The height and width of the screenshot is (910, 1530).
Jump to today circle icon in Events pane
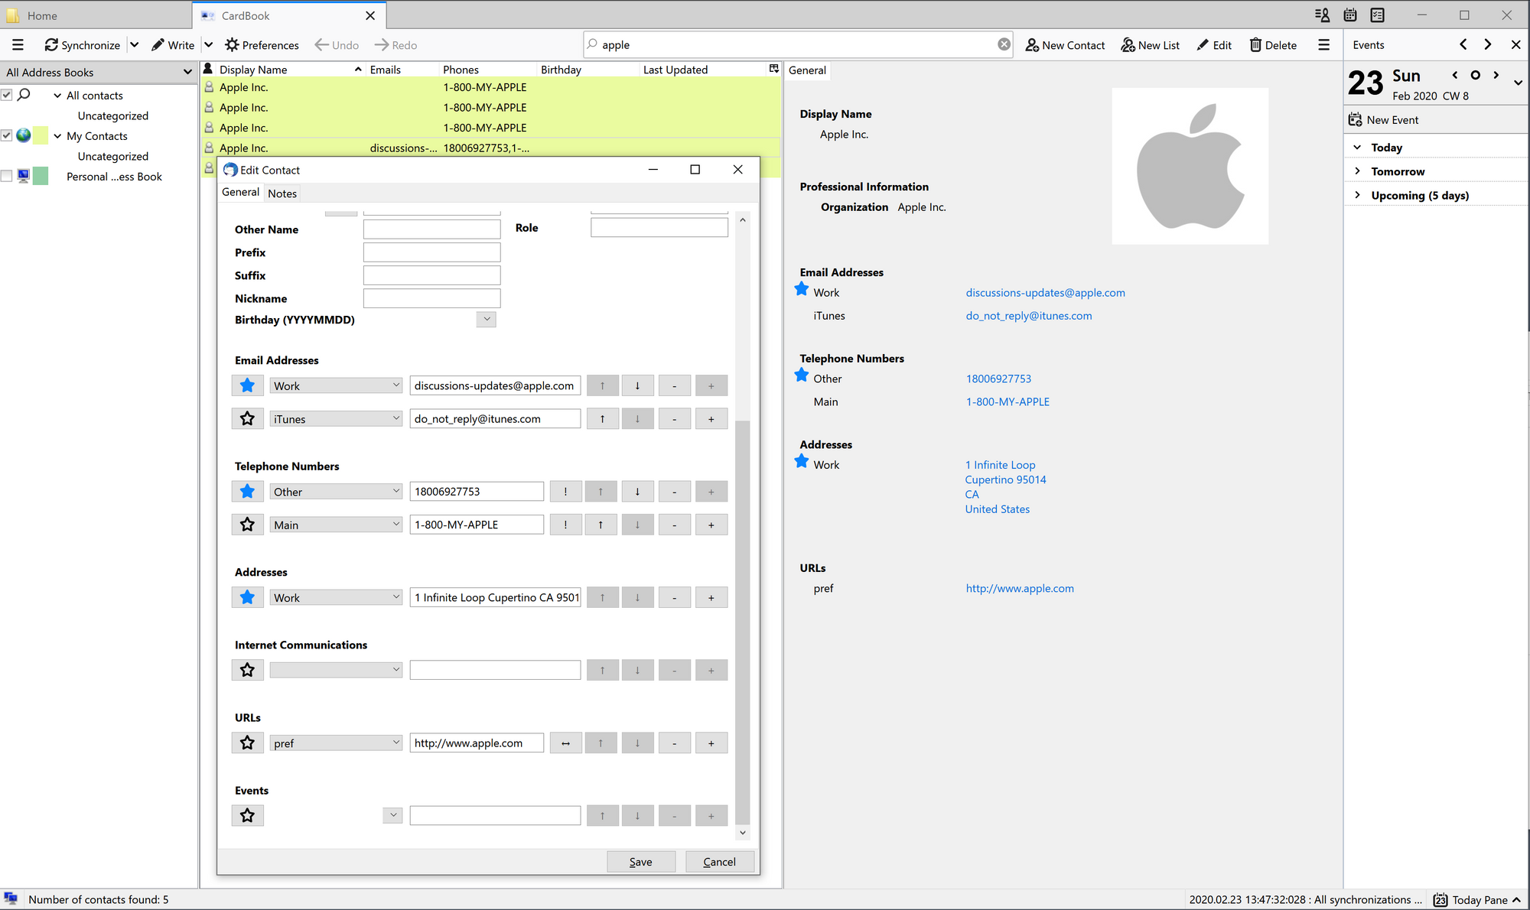click(x=1476, y=75)
